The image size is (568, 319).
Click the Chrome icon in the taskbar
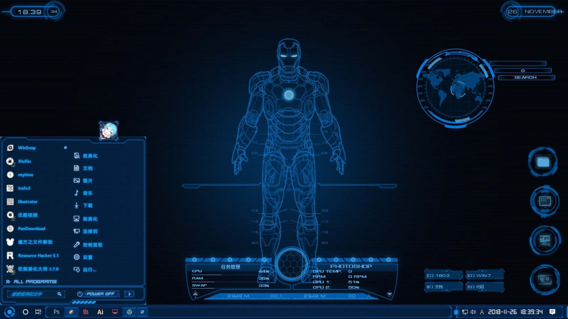(129, 312)
